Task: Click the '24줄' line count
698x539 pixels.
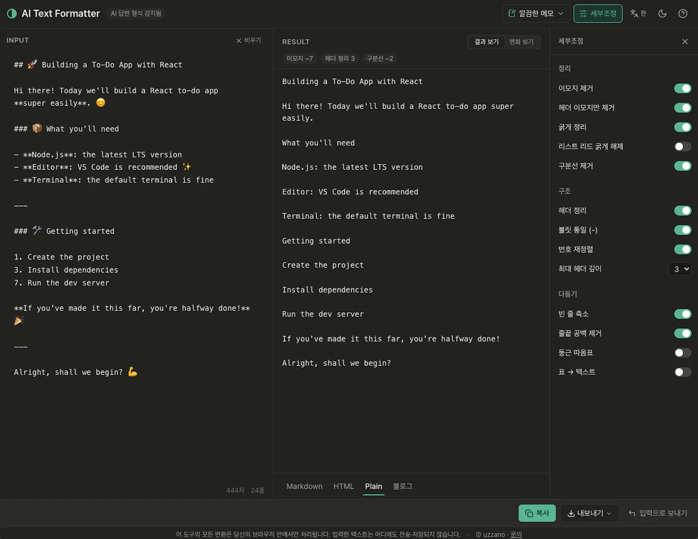Action: tap(257, 490)
